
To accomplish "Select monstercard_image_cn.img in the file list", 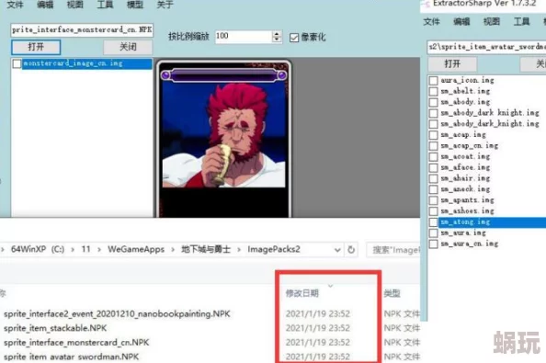I will coord(87,63).
